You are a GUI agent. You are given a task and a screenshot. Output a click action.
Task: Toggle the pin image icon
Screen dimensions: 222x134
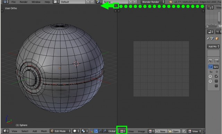coord(184,131)
